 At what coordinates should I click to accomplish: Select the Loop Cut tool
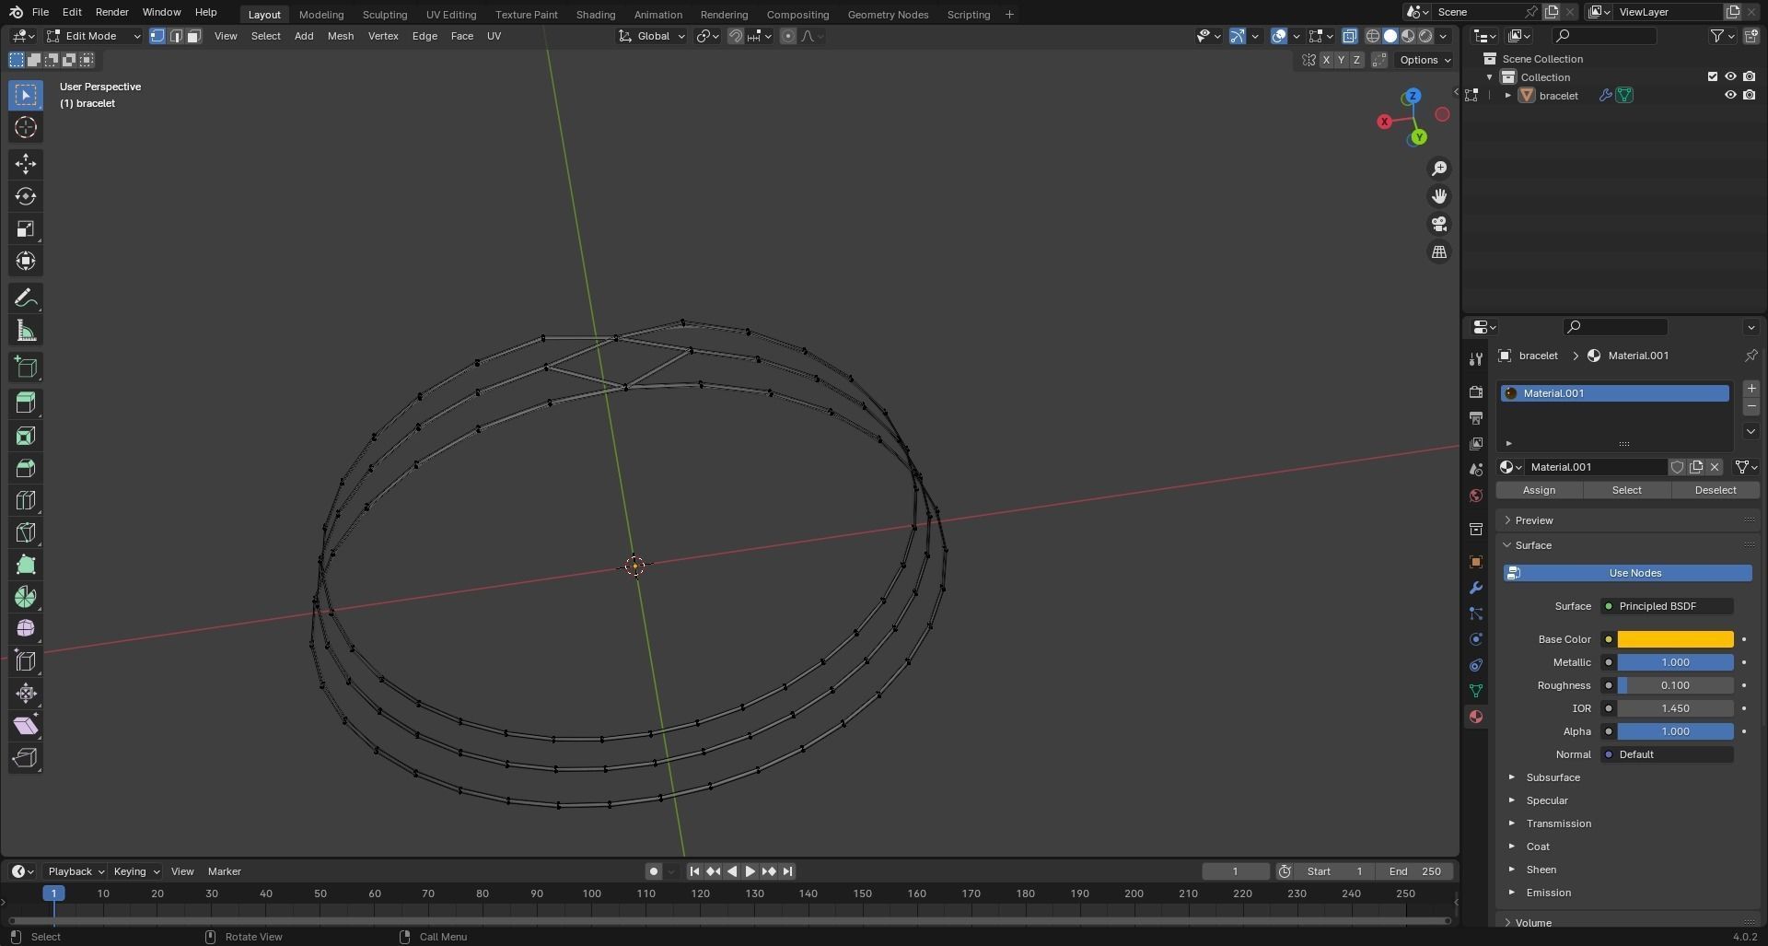(x=25, y=500)
